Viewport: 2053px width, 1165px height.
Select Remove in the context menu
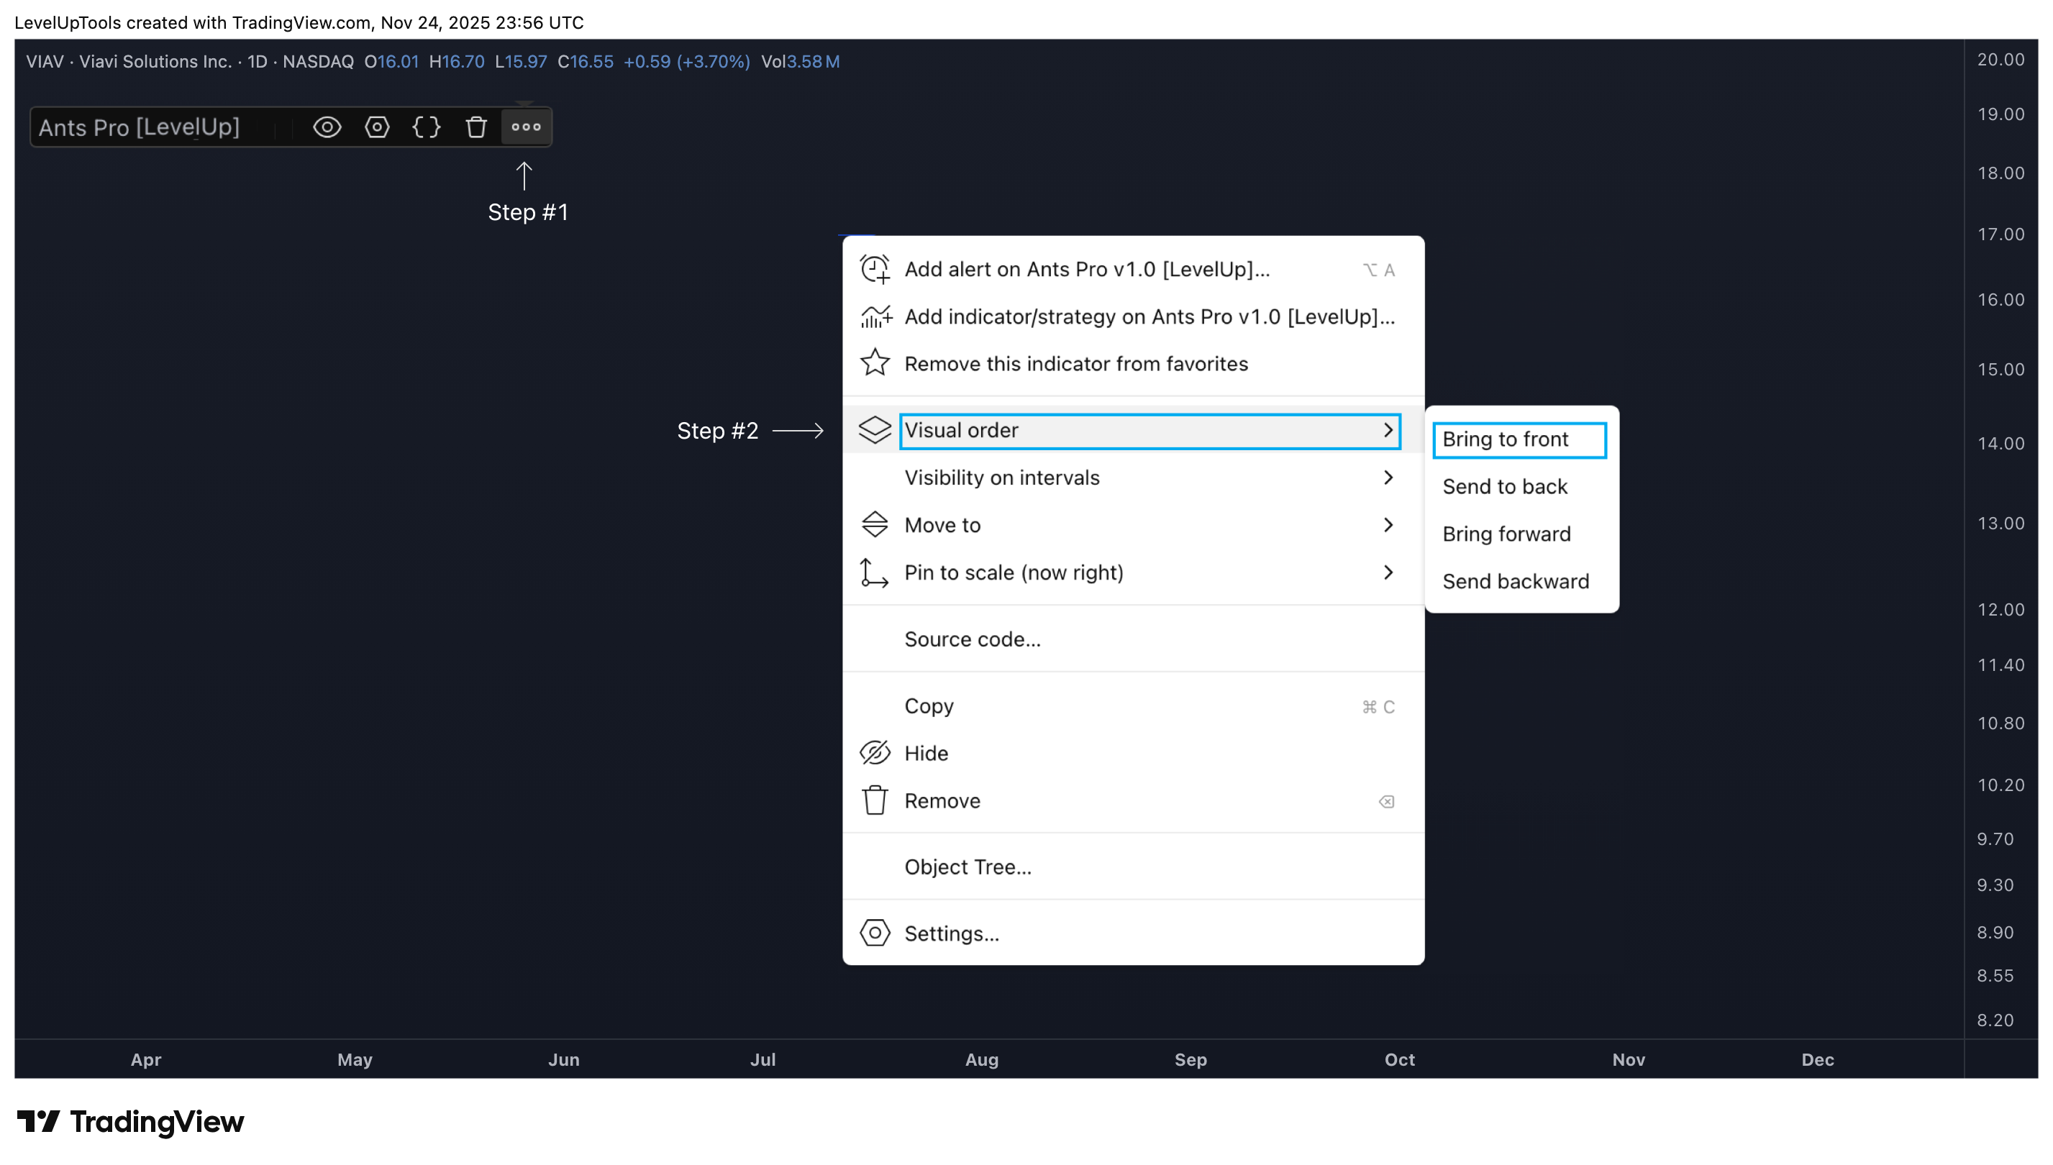(1134, 801)
